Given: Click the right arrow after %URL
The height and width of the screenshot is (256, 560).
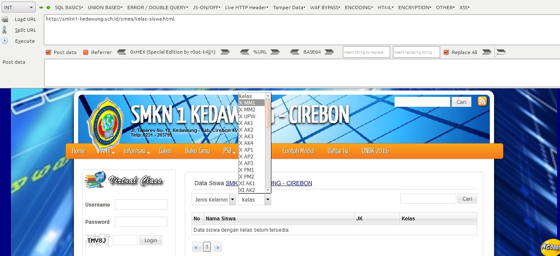Looking at the screenshot, I should pos(275,52).
